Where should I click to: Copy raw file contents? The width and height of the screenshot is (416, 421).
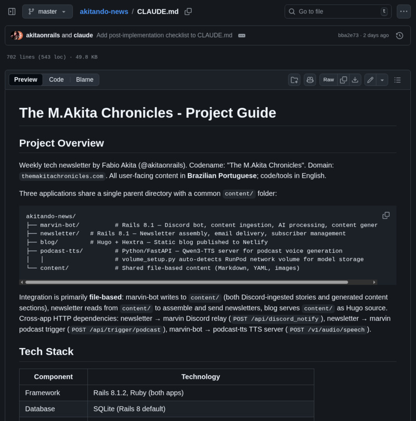click(343, 80)
